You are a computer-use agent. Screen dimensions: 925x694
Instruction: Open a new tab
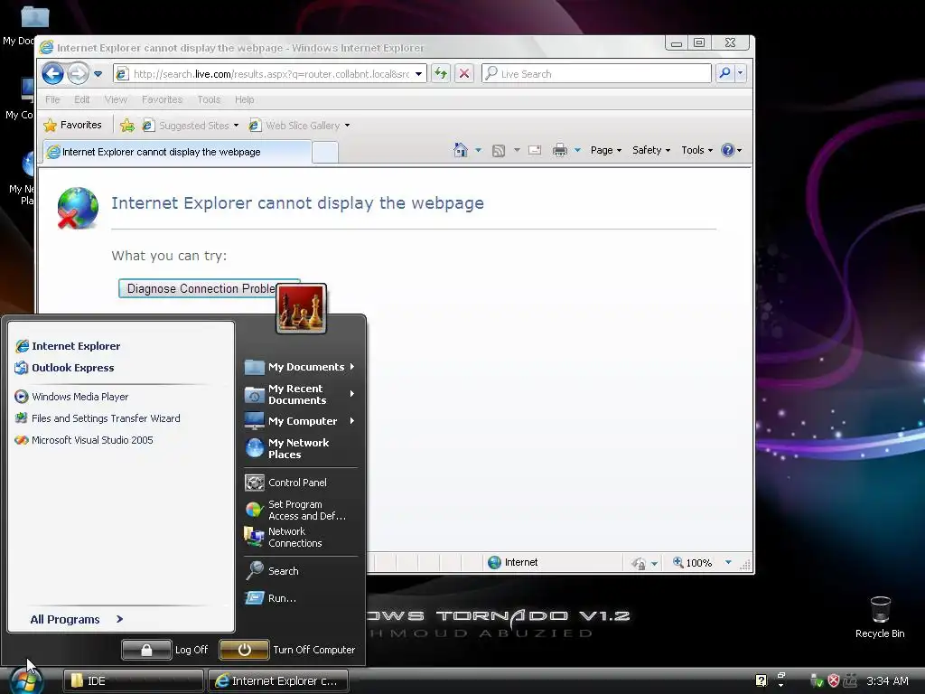click(324, 152)
